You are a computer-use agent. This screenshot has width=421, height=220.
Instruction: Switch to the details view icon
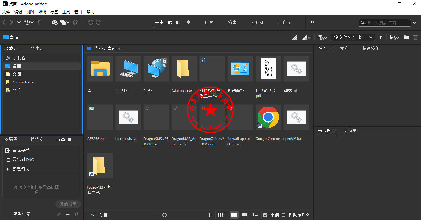(x=244, y=215)
